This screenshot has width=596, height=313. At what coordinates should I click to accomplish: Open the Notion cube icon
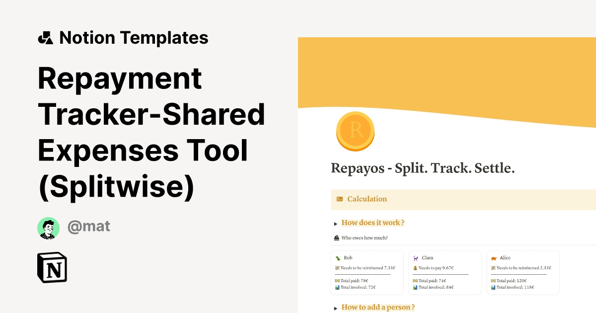coord(52,267)
